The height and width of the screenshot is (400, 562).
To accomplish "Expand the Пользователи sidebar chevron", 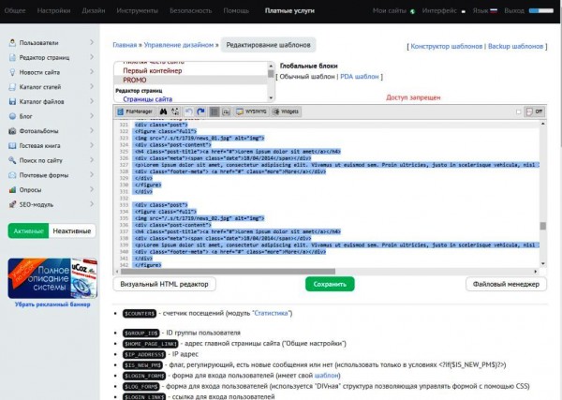I will (x=92, y=42).
